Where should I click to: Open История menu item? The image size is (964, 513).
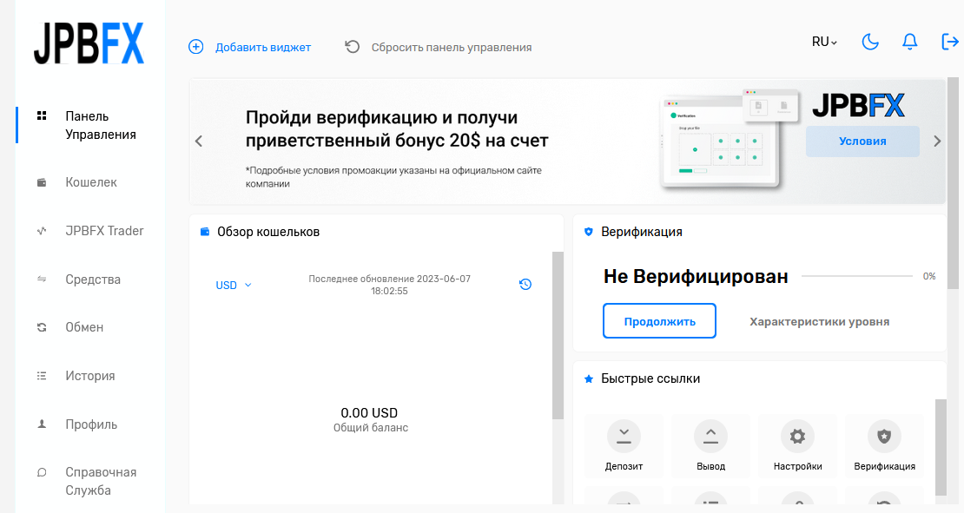click(90, 375)
